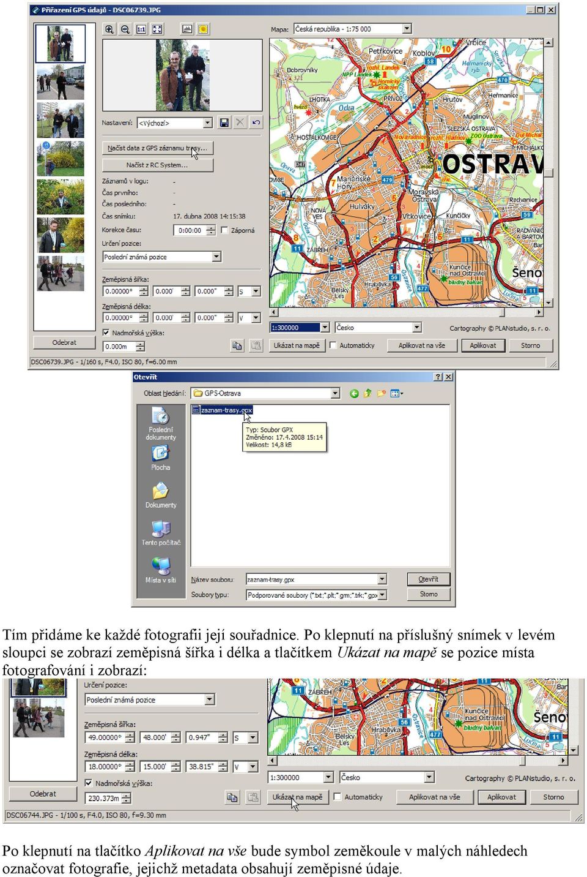Image resolution: width=587 pixels, height=877 pixels.
Task: Select Plocha in the places bar
Action: click(161, 458)
